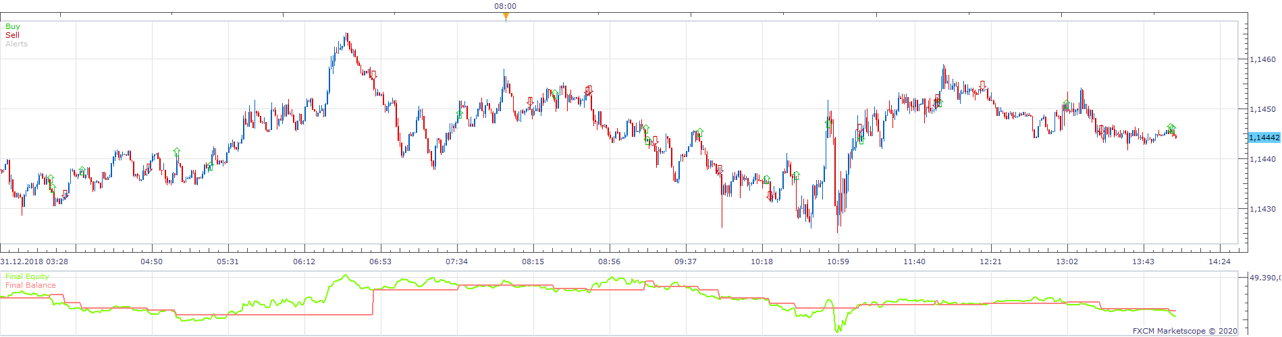This screenshot has width=1282, height=337.
Task: Click the 10:18 time axis label
Action: 762,262
